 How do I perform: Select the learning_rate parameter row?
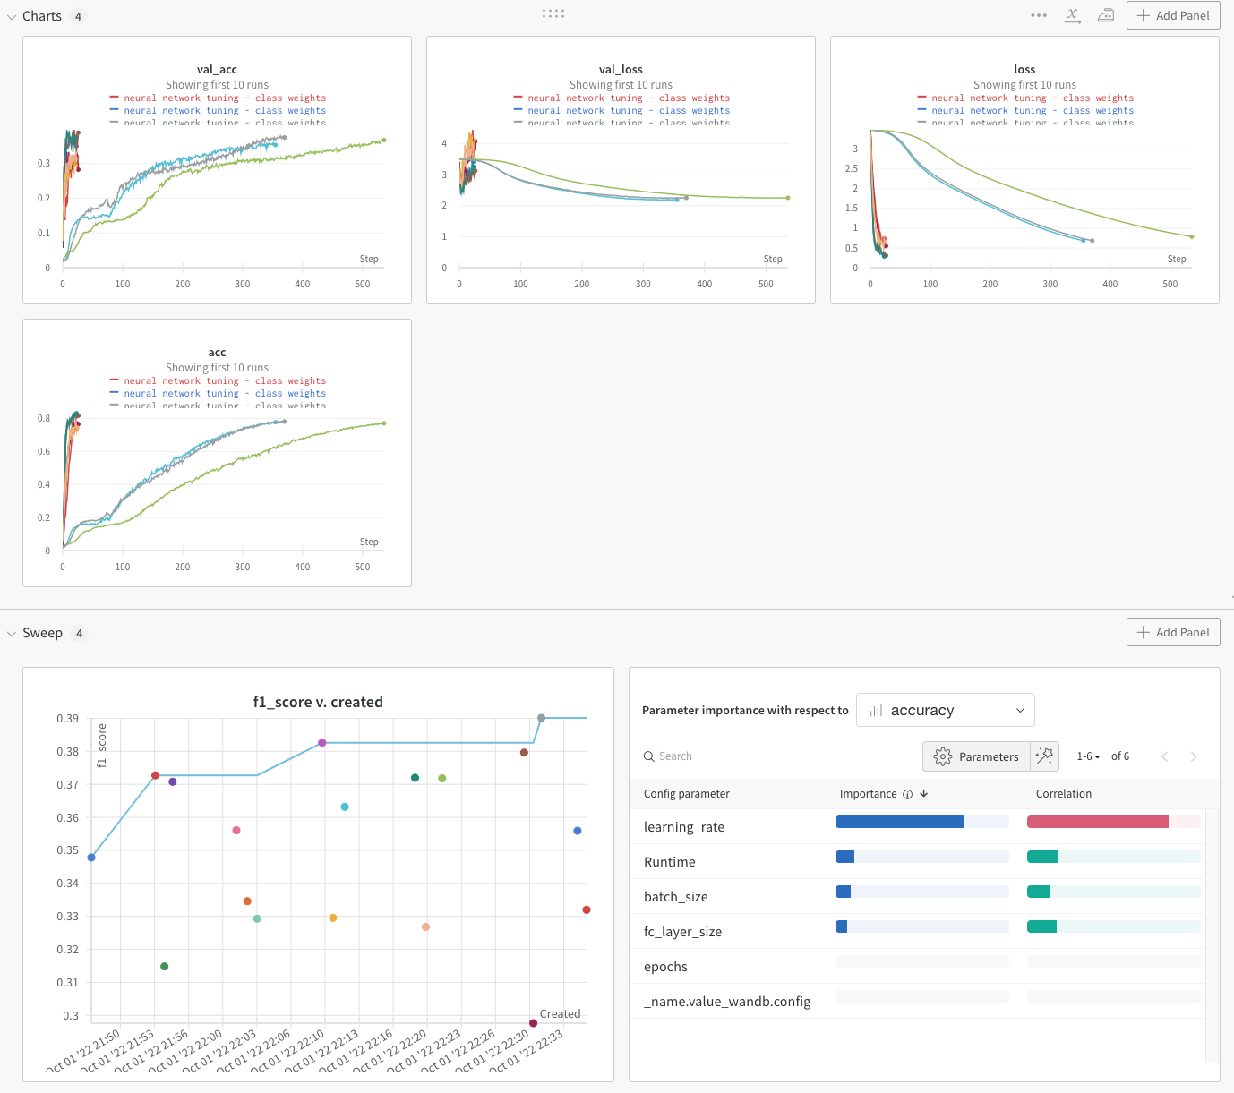(x=684, y=826)
